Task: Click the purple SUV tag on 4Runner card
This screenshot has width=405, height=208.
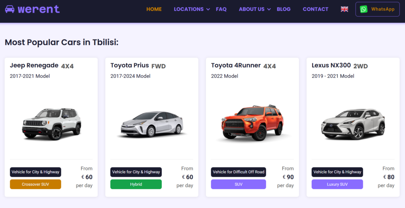Action: coord(238,184)
